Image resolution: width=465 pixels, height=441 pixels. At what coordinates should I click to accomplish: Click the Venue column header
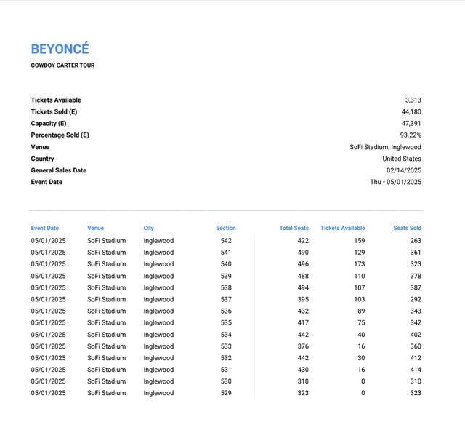95,228
